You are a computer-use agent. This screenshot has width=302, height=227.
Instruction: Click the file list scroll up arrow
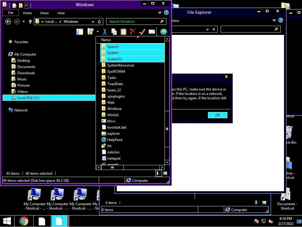point(167,39)
